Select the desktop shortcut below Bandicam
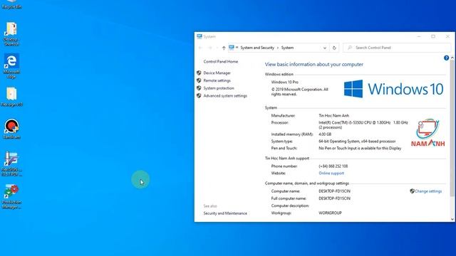This screenshot has width=456, height=256. click(11, 164)
